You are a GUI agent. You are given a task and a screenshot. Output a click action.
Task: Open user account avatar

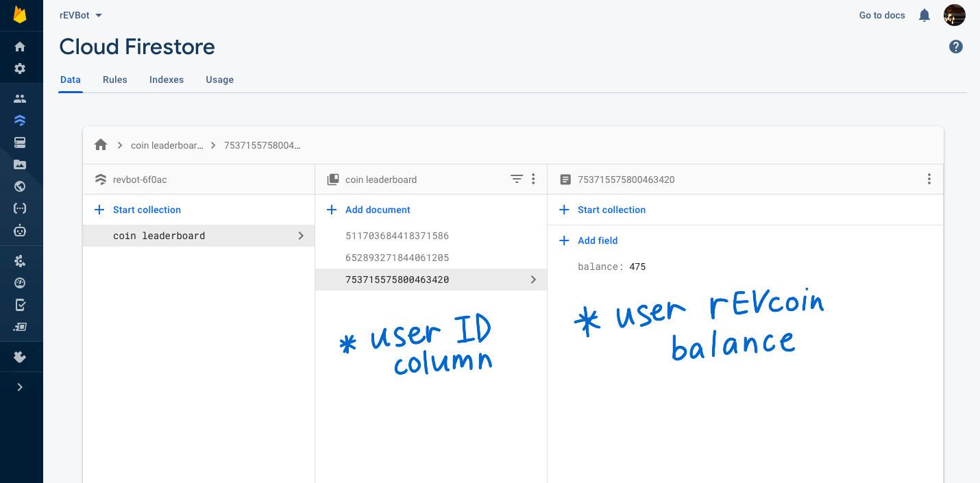tap(955, 15)
